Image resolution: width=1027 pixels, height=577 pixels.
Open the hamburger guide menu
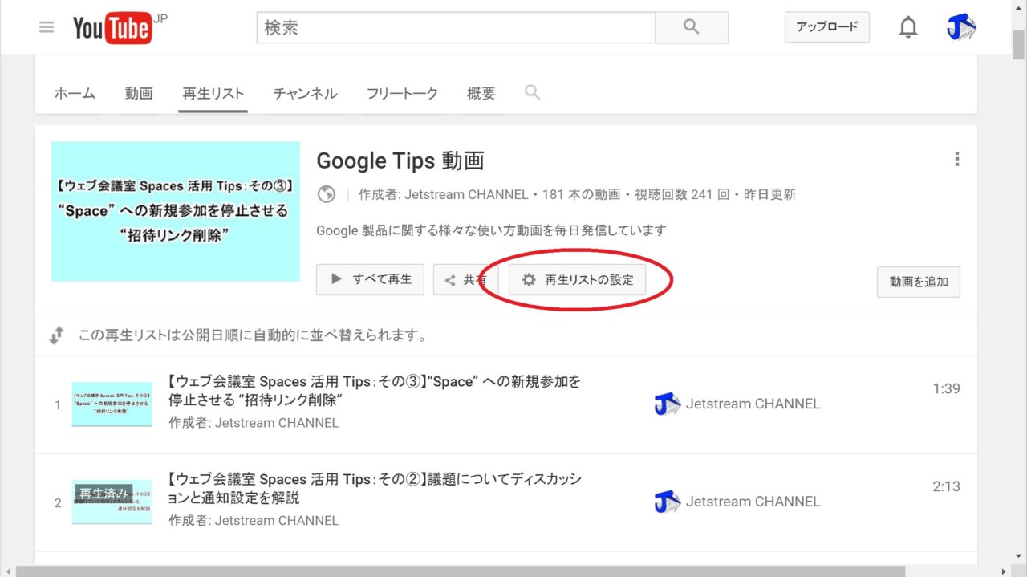click(47, 27)
